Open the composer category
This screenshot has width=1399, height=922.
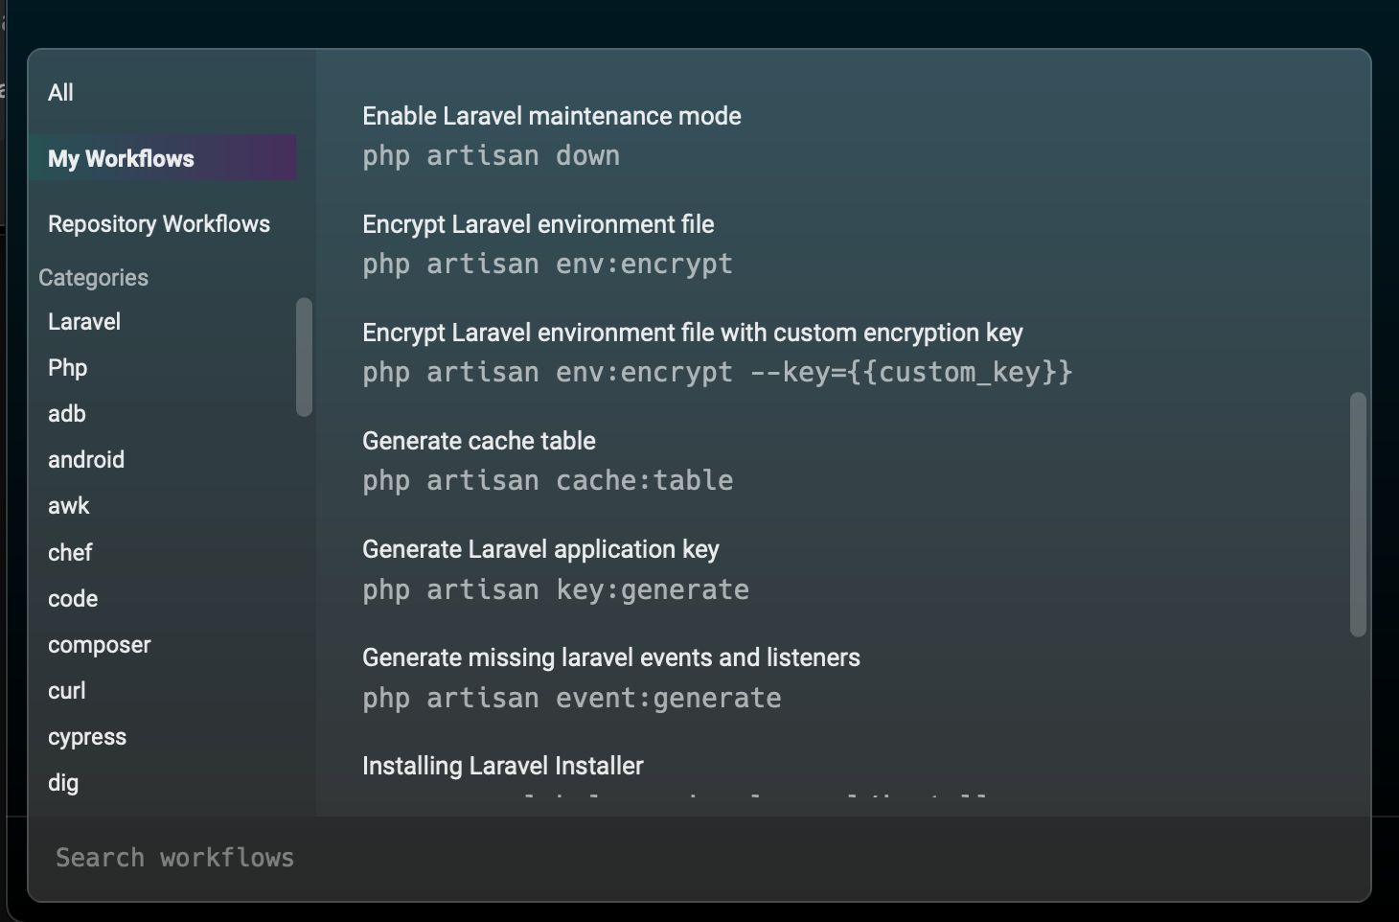coord(100,645)
